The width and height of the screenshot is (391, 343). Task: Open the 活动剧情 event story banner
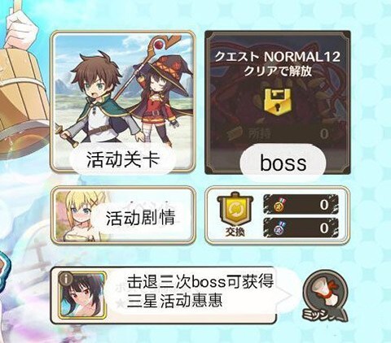tap(123, 215)
